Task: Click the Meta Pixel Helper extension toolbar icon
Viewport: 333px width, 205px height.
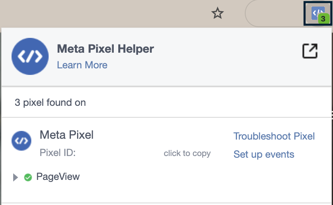Action: (318, 13)
